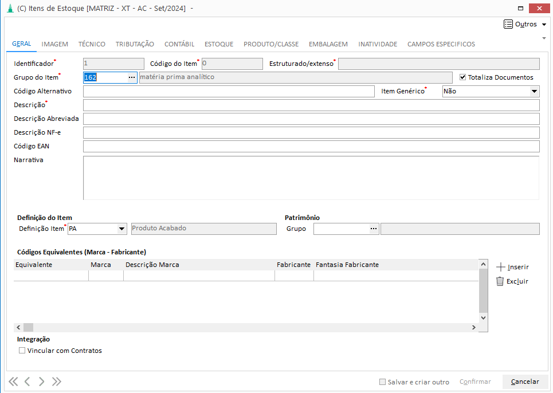The width and height of the screenshot is (553, 393).
Task: Click the Código do Item field
Action: [232, 64]
